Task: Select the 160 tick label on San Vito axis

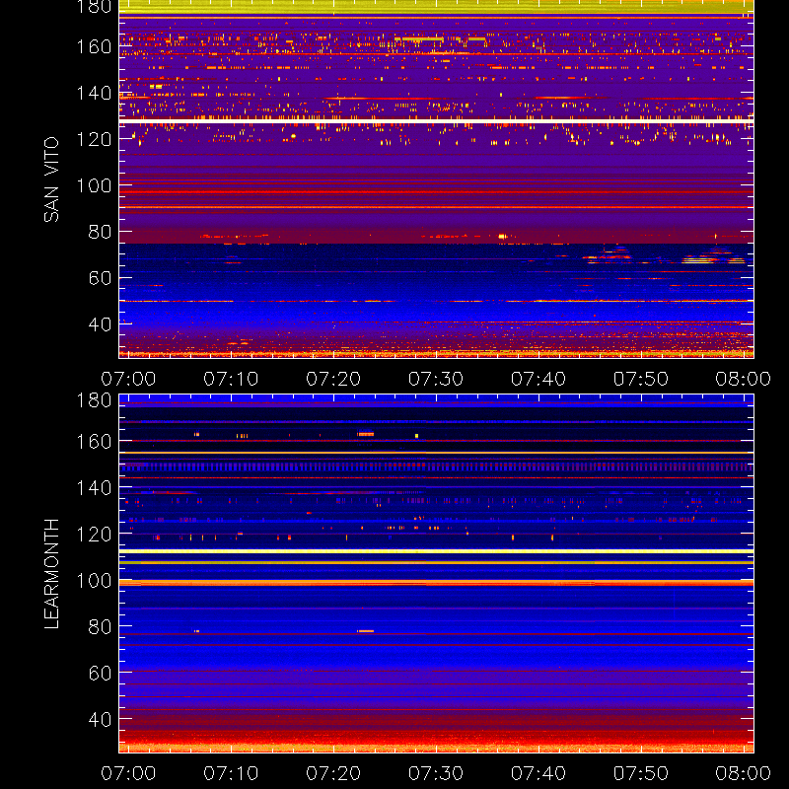Action: click(x=94, y=46)
